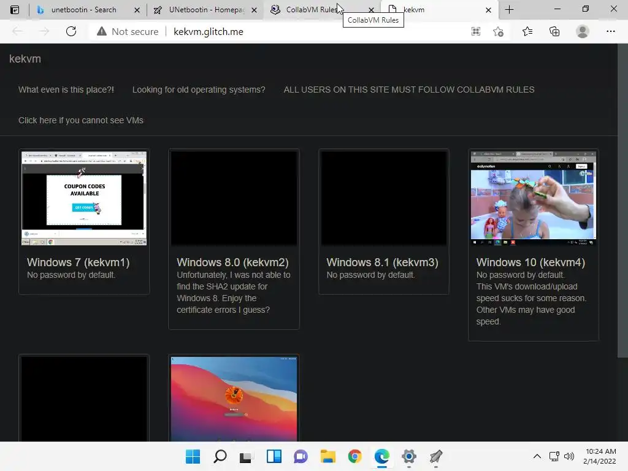This screenshot has height=471, width=628.
Task: Click the kekvm site title
Action: 25,59
